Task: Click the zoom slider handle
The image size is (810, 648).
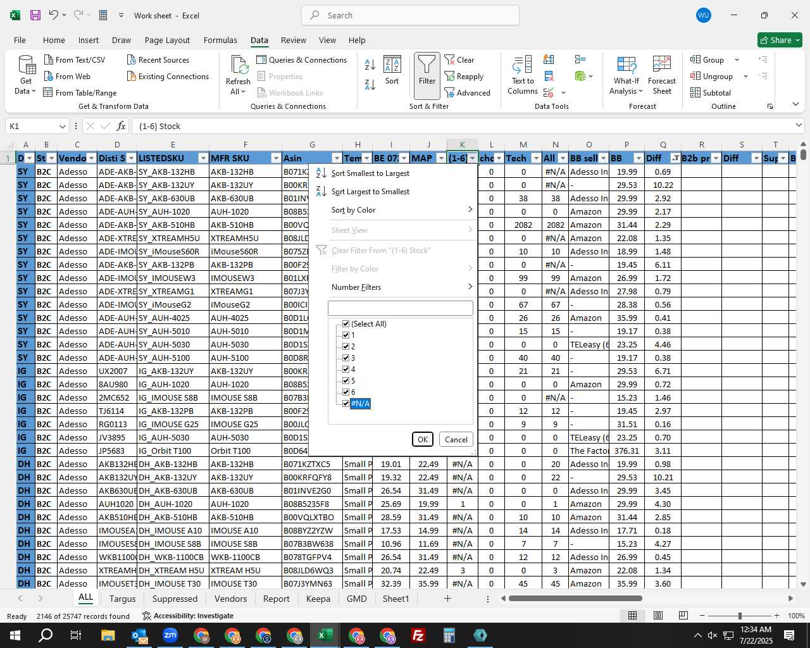Action: (739, 616)
